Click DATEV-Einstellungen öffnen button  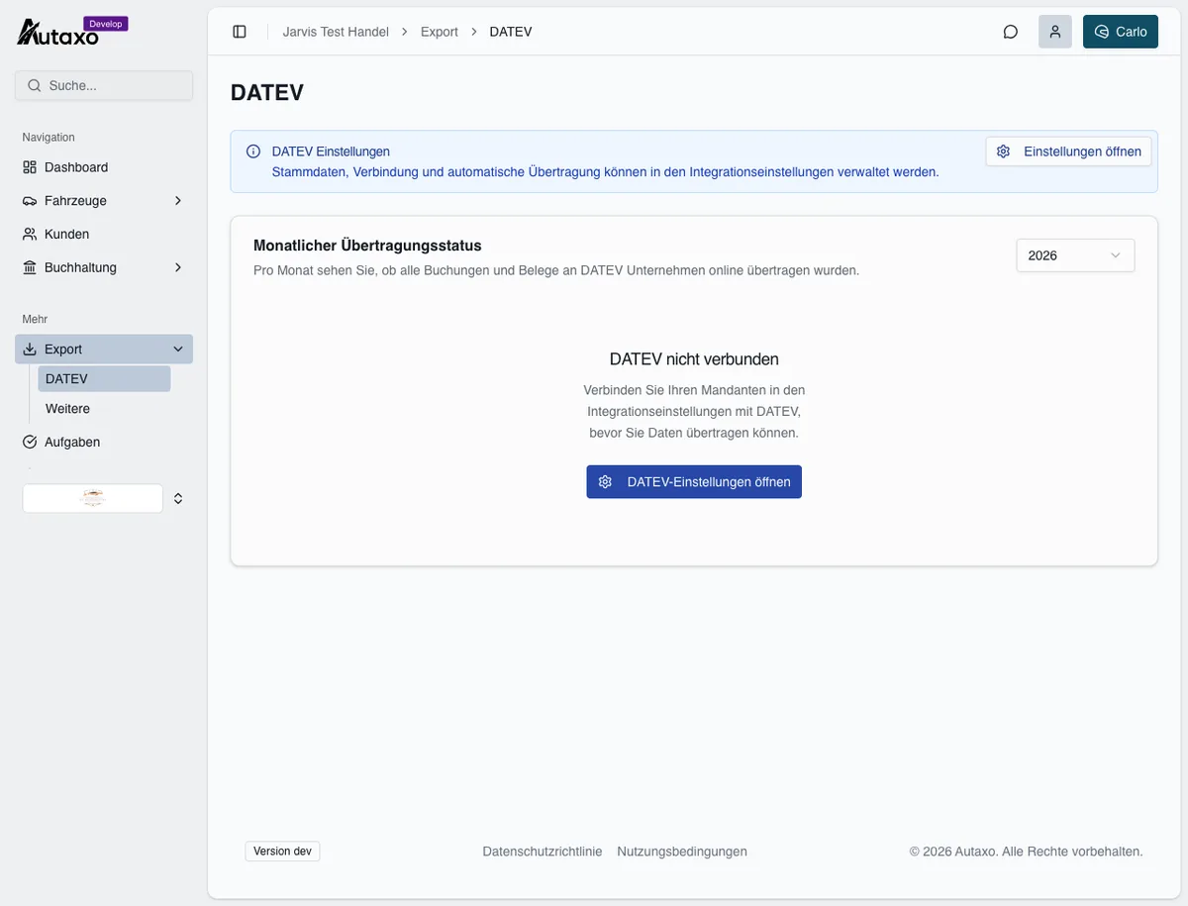tap(694, 482)
